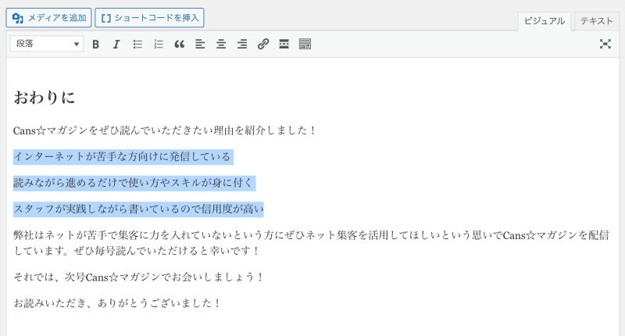Insert a bulleted list

pyautogui.click(x=137, y=45)
